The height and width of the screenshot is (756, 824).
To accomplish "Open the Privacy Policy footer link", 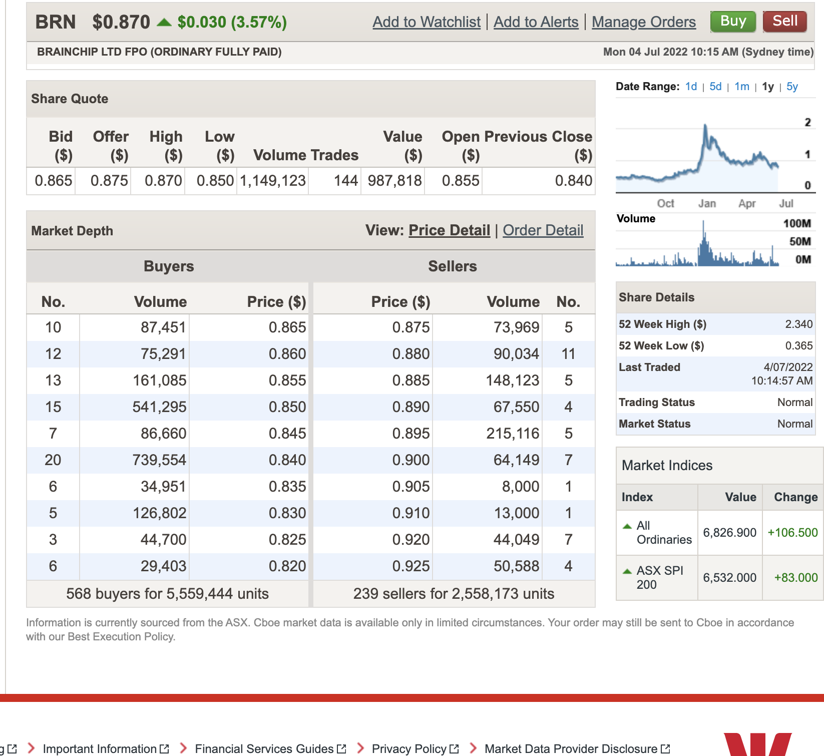I will pos(409,749).
